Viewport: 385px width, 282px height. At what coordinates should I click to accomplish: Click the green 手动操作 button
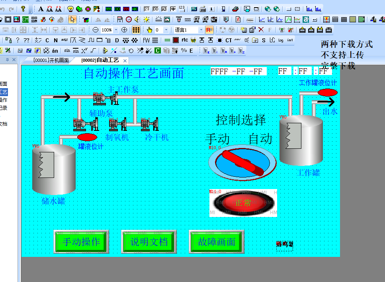tap(81, 242)
